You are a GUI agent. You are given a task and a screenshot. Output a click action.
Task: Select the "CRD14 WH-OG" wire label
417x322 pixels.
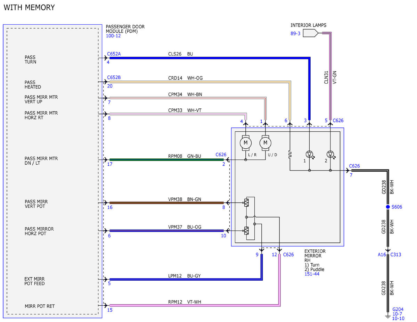(185, 78)
